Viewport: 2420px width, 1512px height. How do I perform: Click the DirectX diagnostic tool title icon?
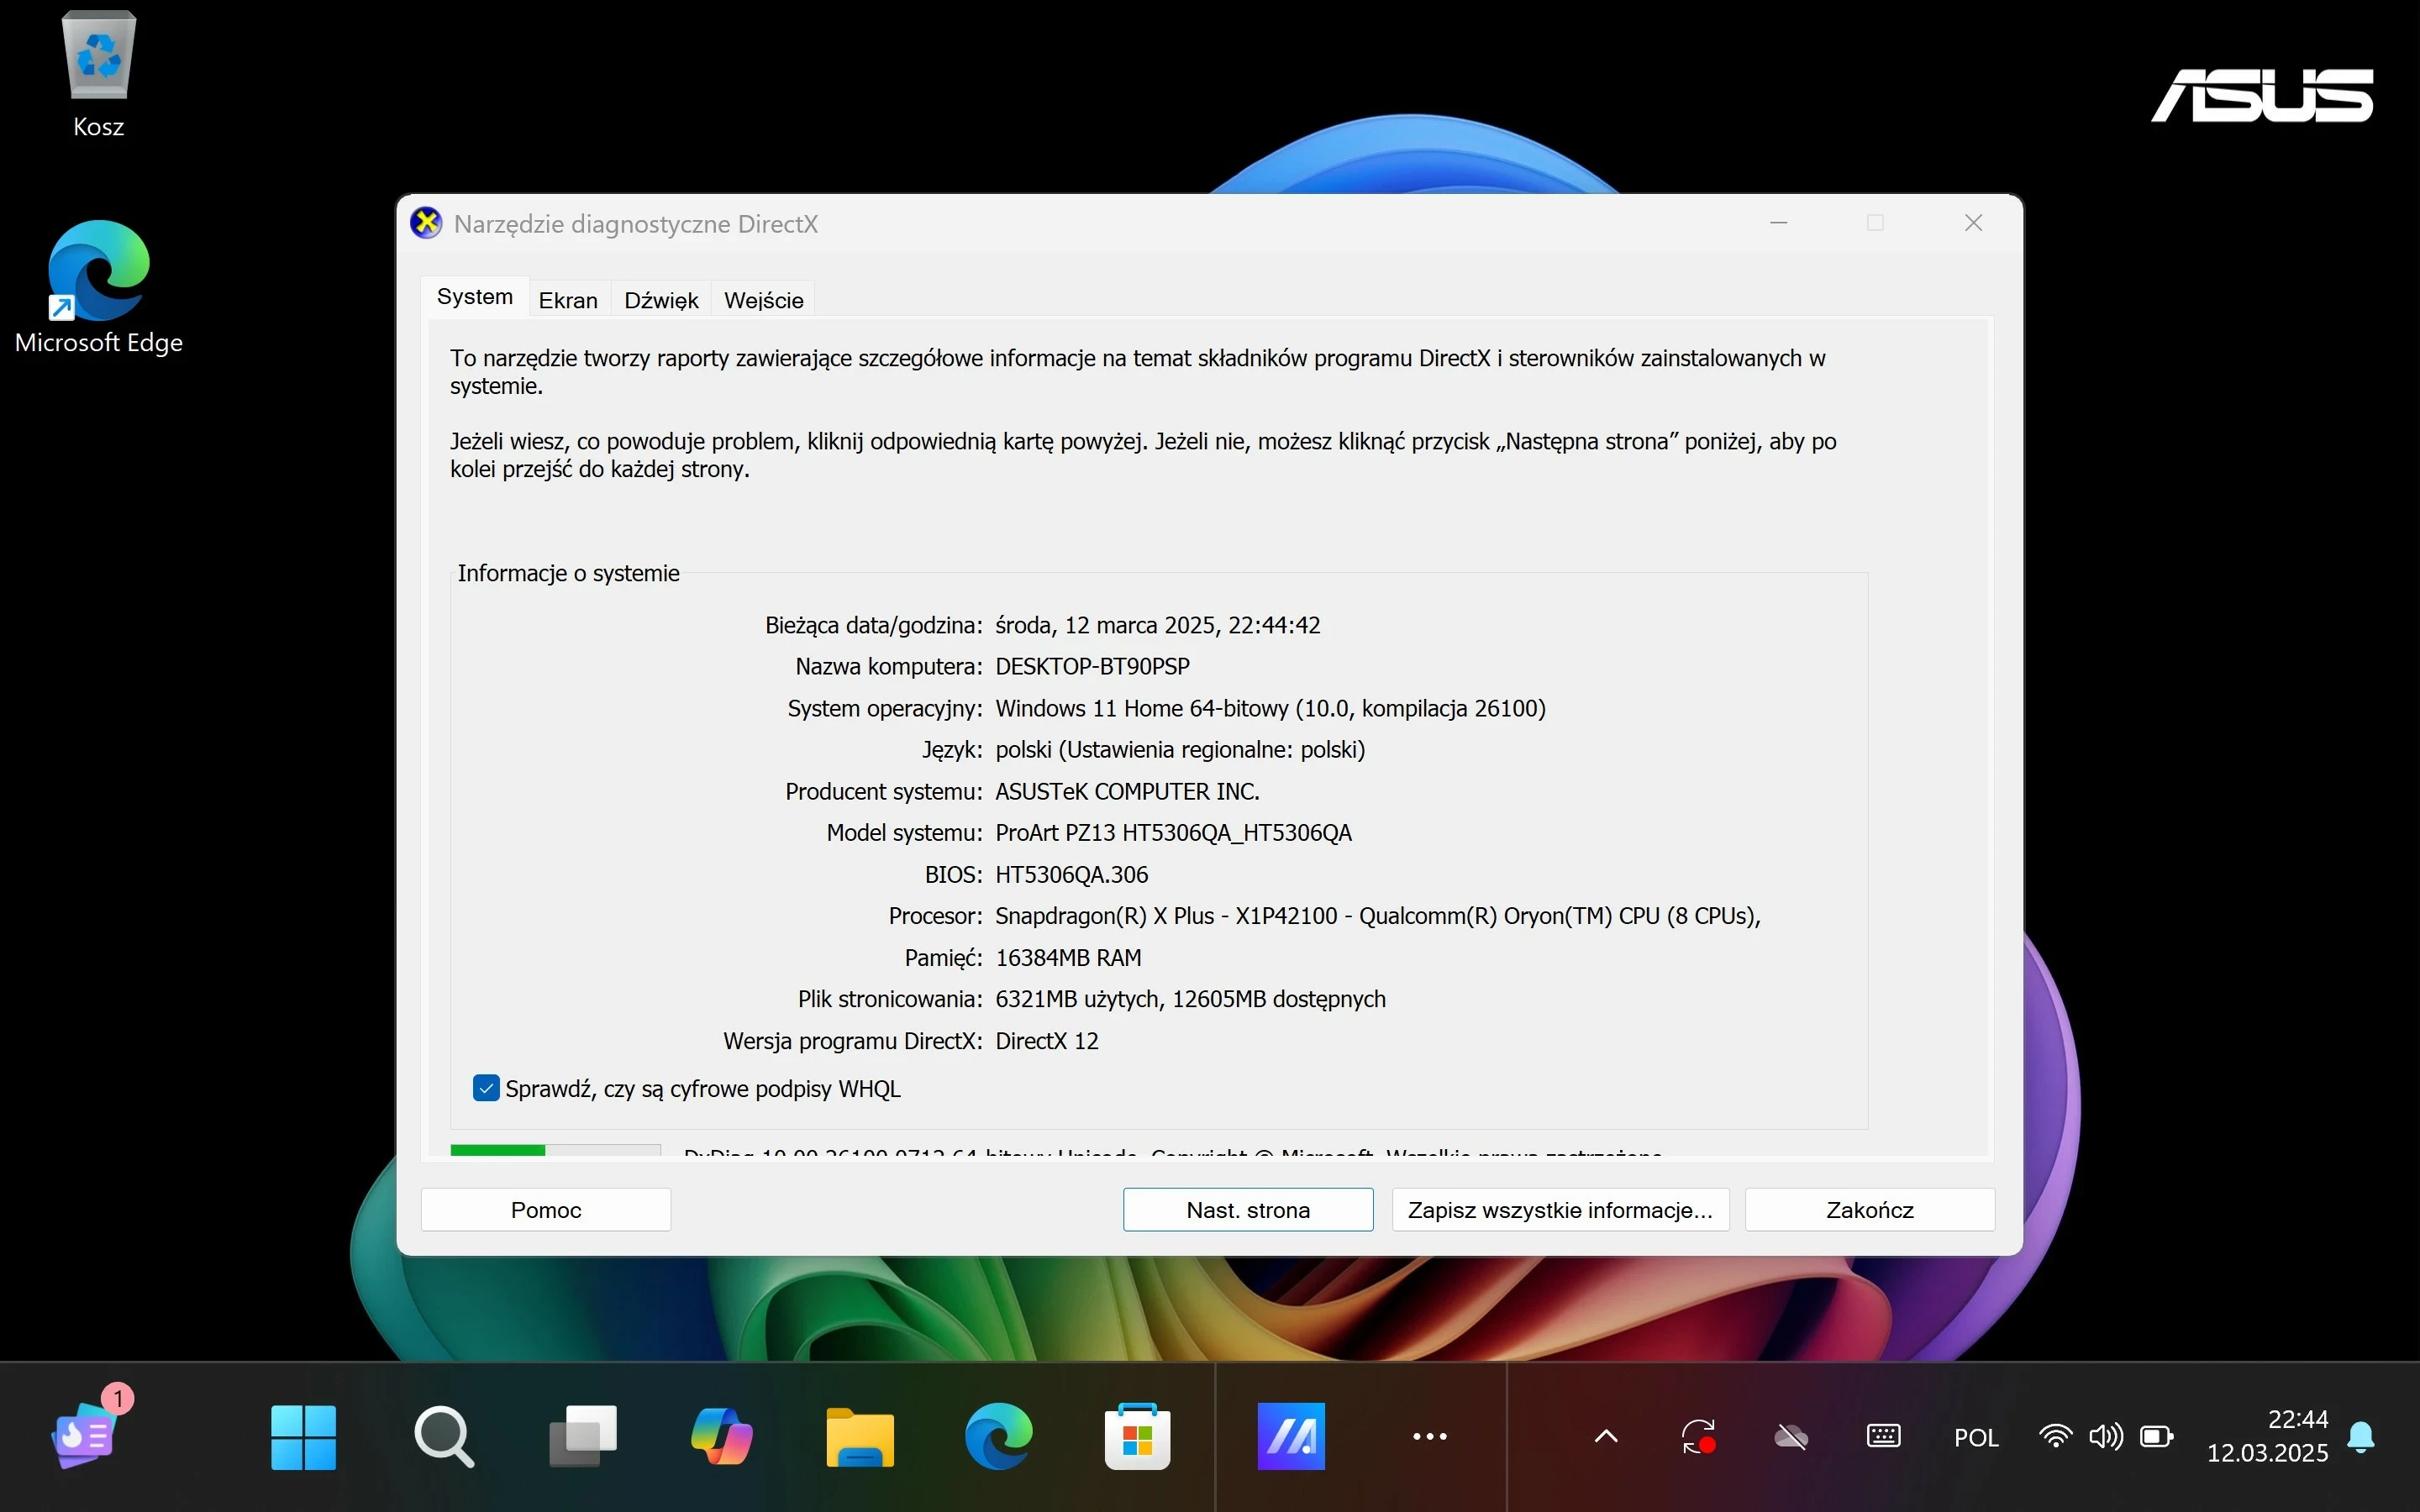(427, 223)
